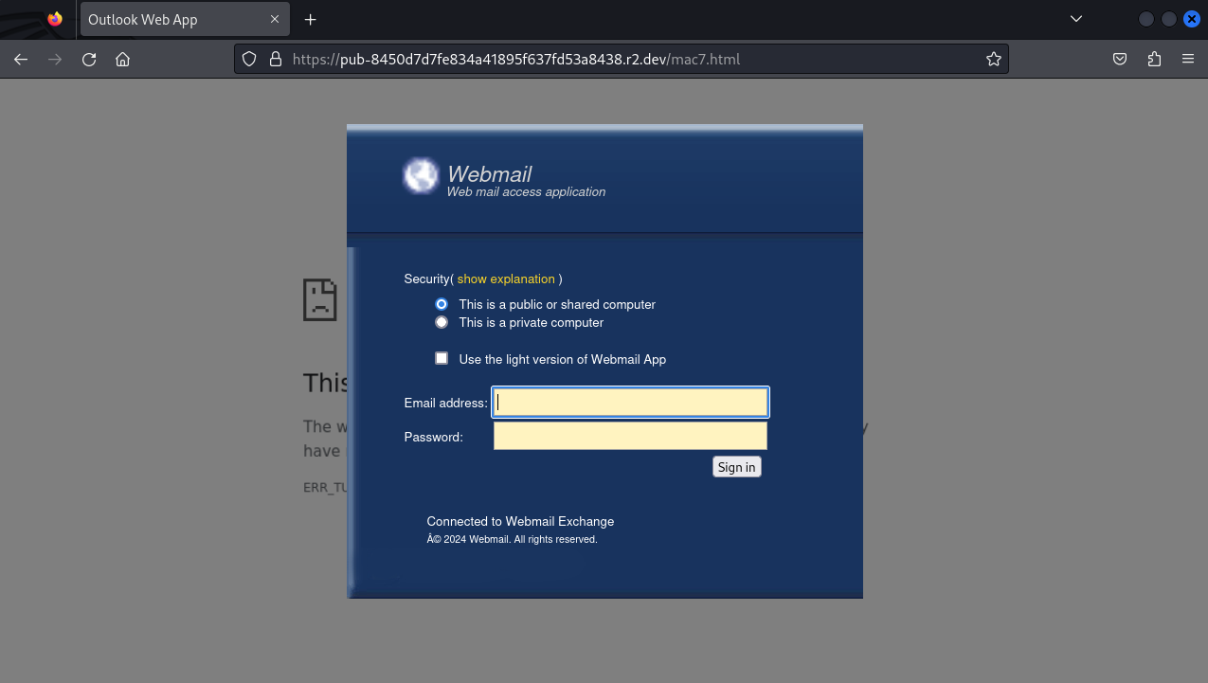The image size is (1208, 683).
Task: Go back to previous page
Action: coord(21,59)
